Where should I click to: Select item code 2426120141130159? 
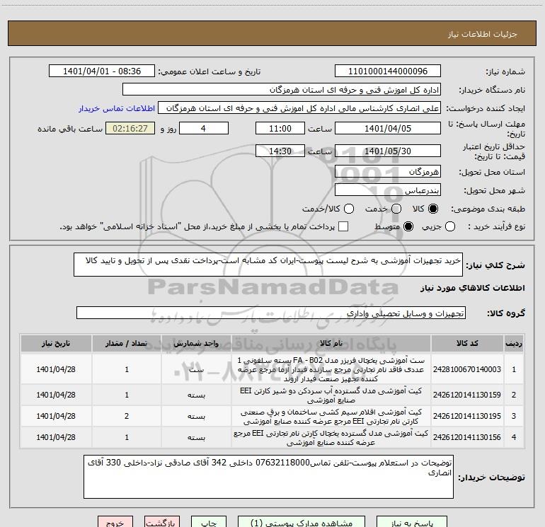[467, 395]
